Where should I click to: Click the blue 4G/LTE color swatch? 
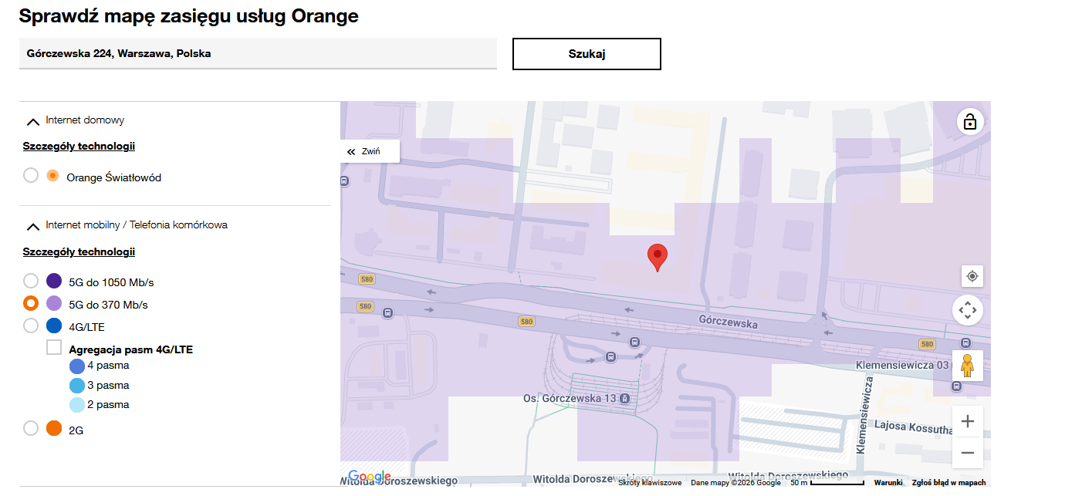click(x=54, y=326)
